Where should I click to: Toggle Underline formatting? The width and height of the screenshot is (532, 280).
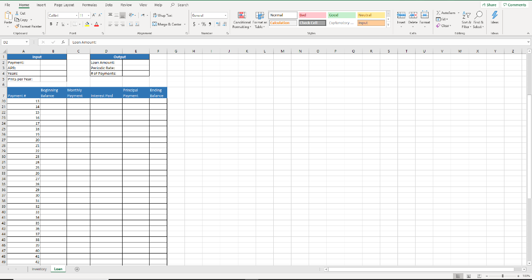tap(63, 24)
